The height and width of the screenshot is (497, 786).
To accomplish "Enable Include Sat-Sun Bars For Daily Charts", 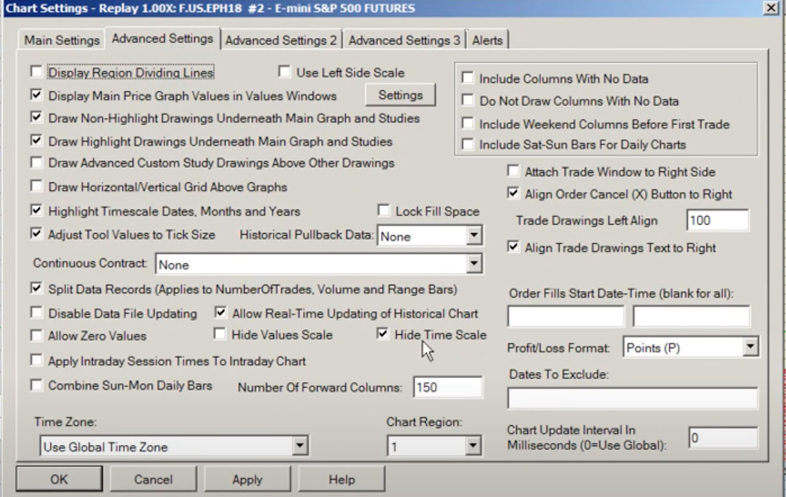I will (x=468, y=144).
